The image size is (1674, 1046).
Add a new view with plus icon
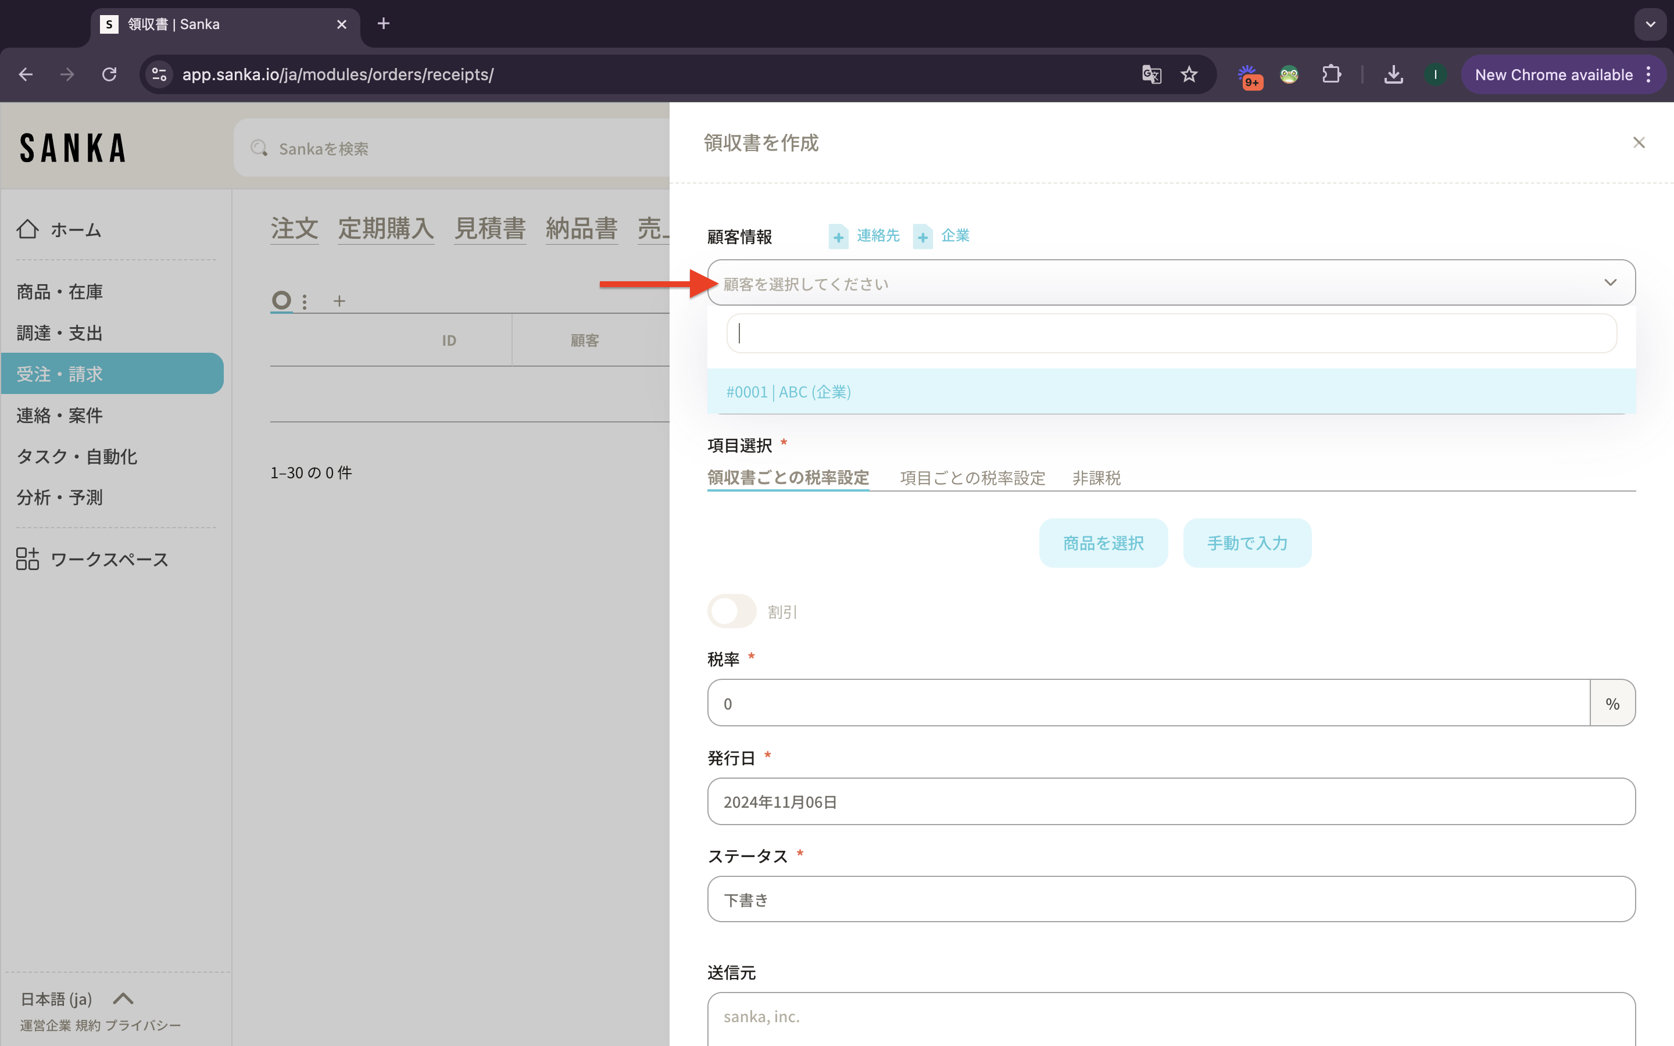pyautogui.click(x=339, y=301)
